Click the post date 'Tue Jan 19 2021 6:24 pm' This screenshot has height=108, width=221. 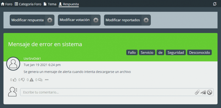(42, 65)
